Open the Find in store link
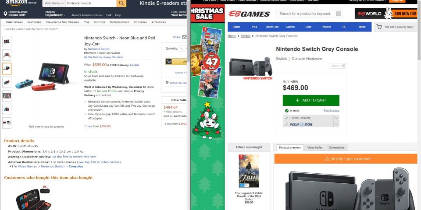Image resolution: width=421 pixels, height=210 pixels. (332, 111)
